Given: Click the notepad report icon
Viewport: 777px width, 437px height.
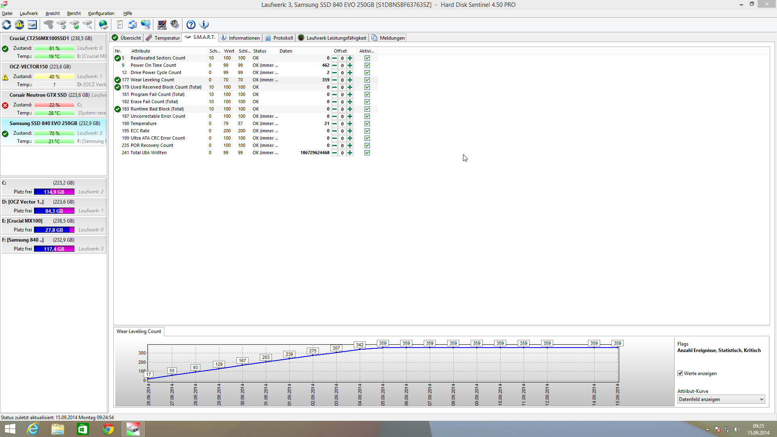Looking at the screenshot, I should point(120,25).
